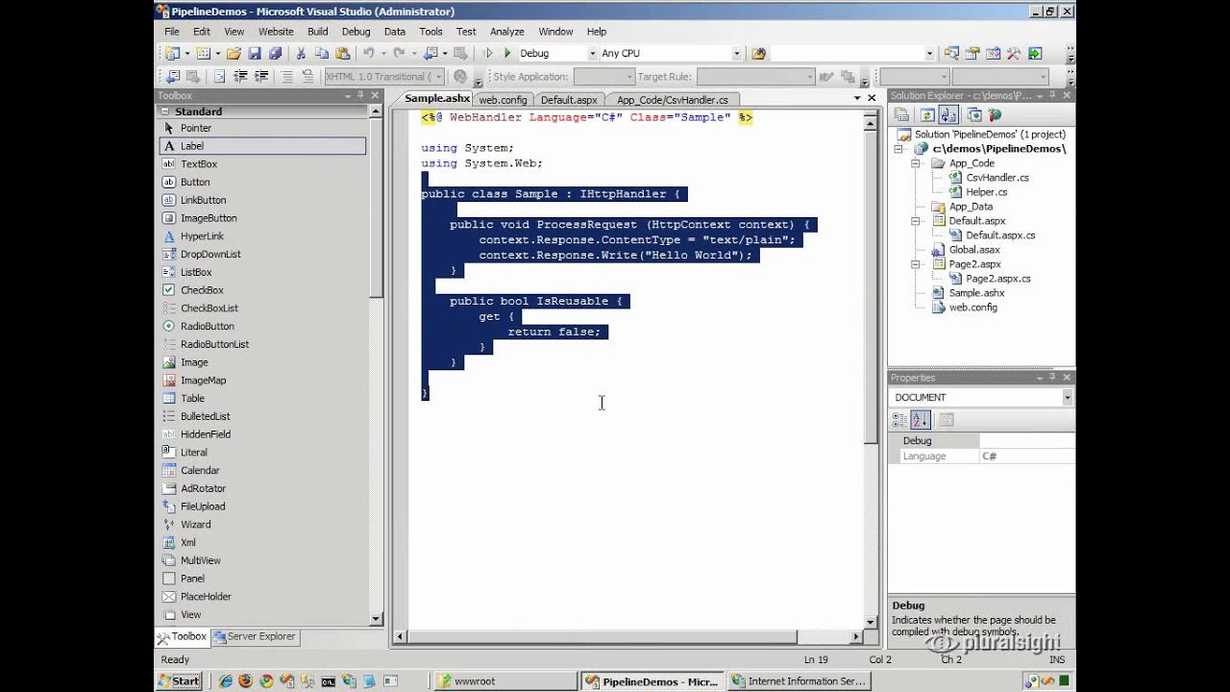
Task: Select Sample.ashx in Solution Explorer
Action: [x=976, y=293]
